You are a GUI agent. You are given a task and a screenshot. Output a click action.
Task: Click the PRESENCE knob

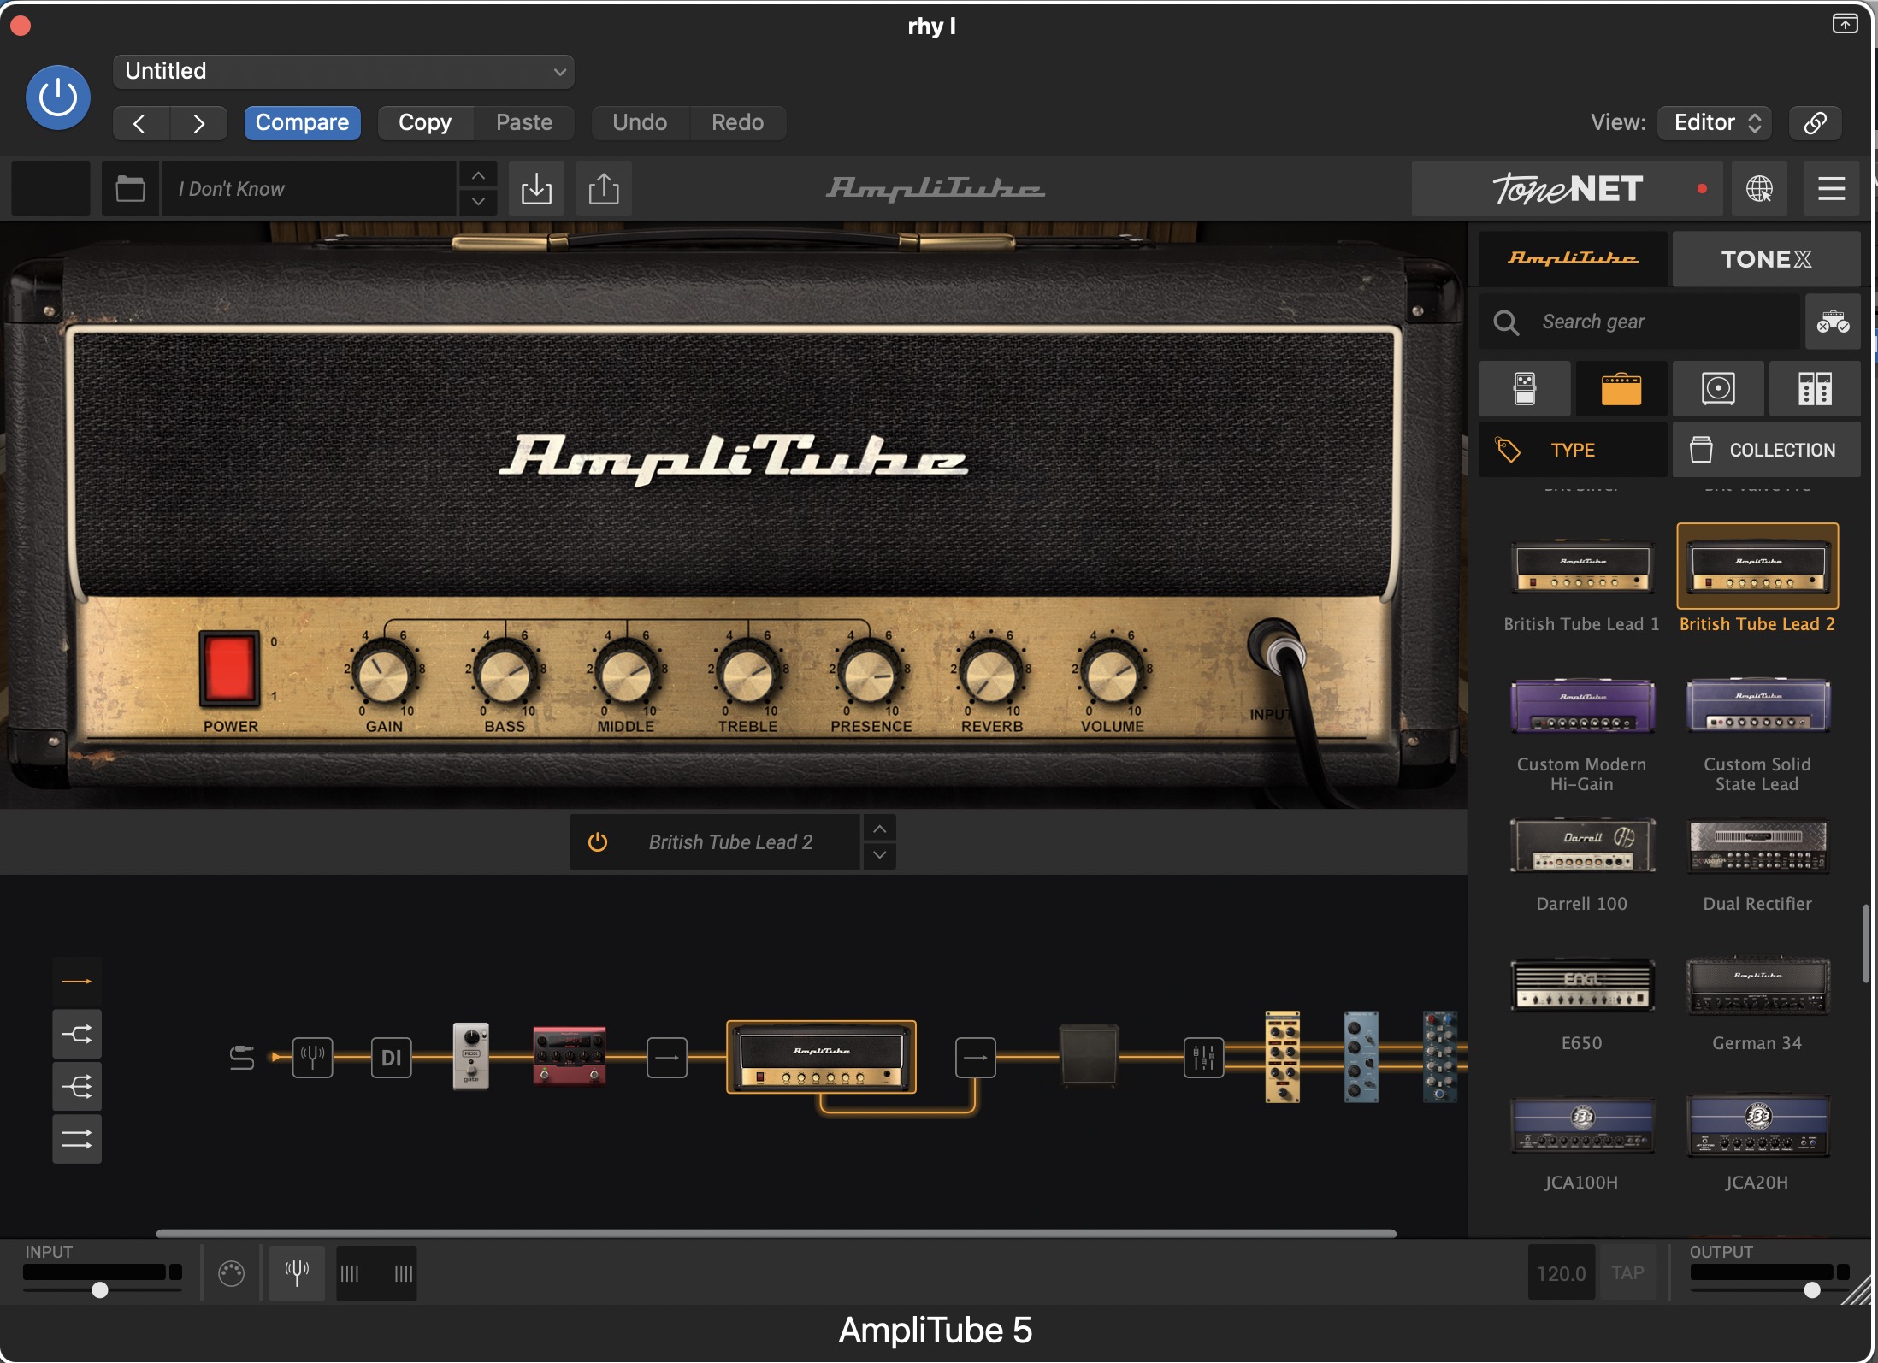(x=869, y=675)
